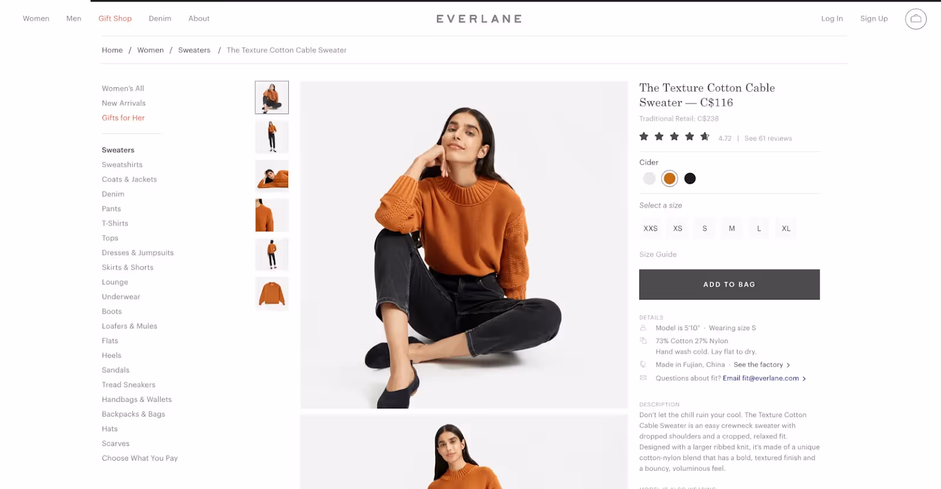Click the fabric care icon beside 73% Cotton

pyautogui.click(x=643, y=341)
